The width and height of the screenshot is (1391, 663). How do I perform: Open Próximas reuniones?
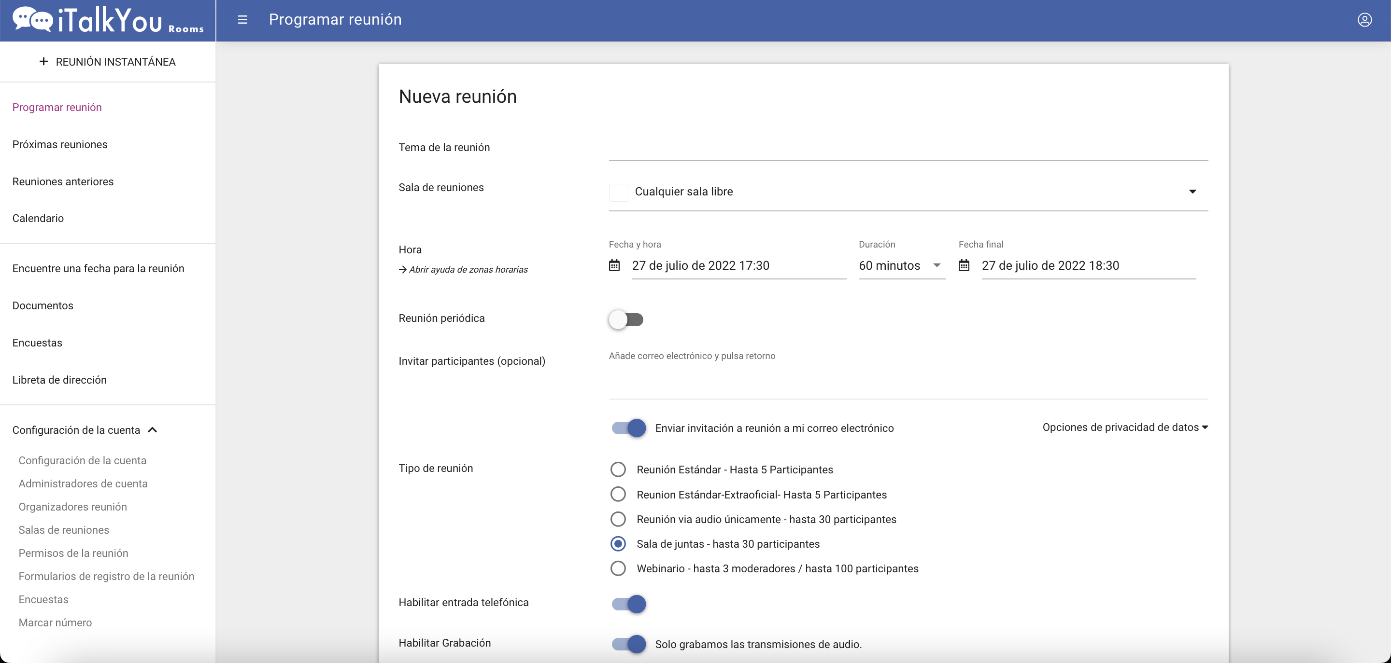point(60,145)
